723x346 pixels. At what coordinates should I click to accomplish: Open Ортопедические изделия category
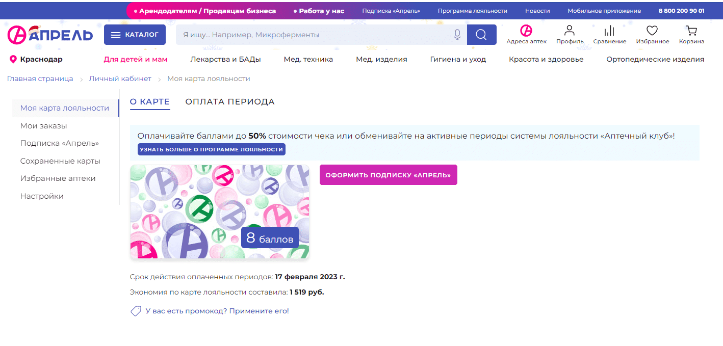pos(655,59)
